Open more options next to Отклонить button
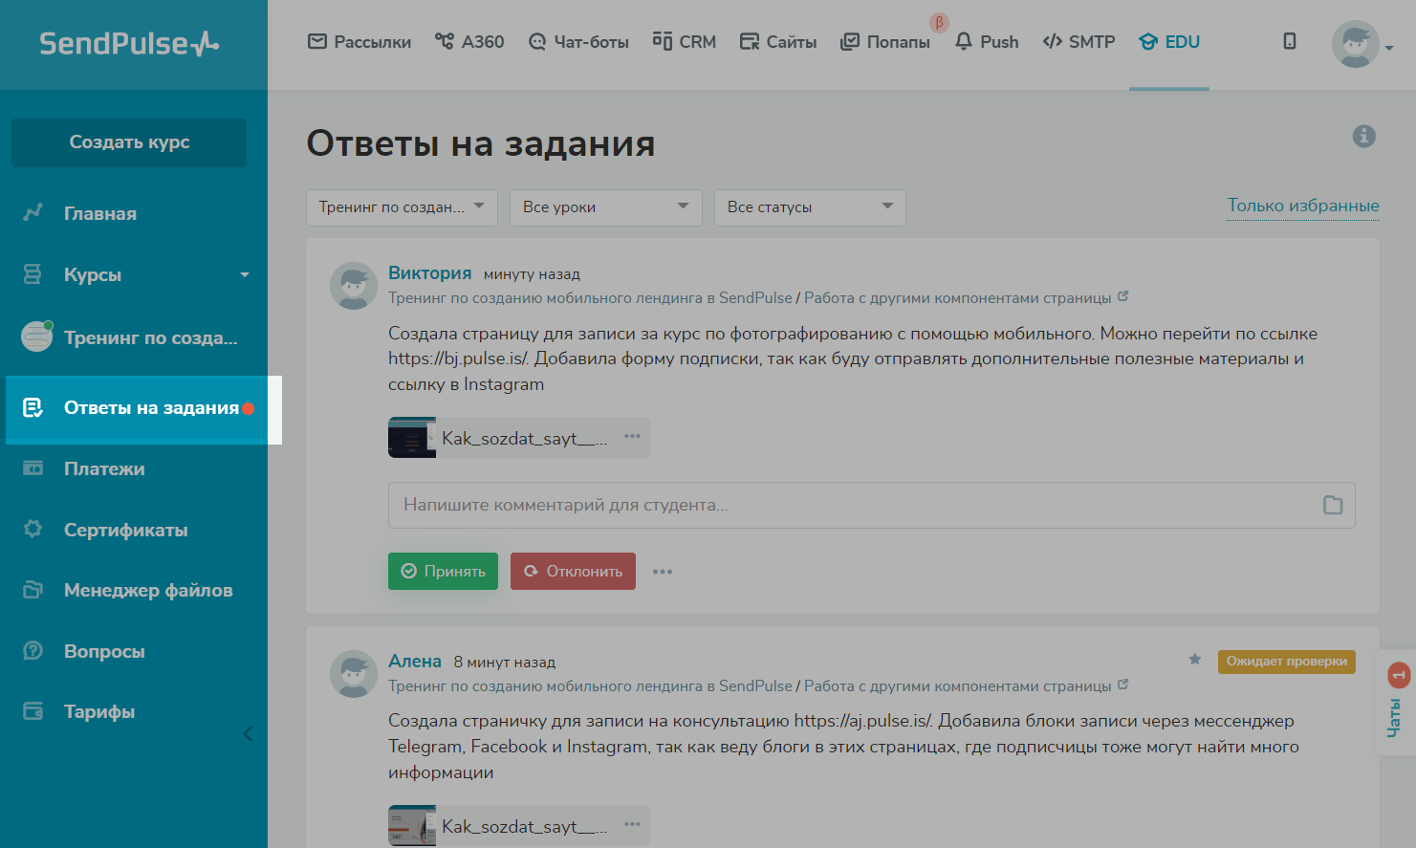Screen dimensions: 1416x848 click(663, 572)
